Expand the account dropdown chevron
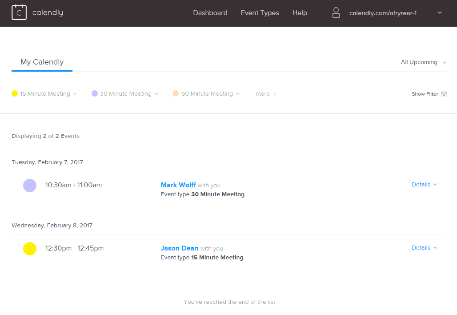This screenshot has height=315, width=457. 440,12
